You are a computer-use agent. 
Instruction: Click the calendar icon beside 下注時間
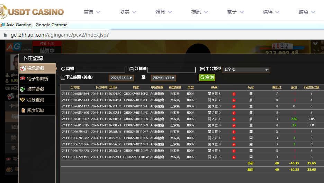click(63, 78)
